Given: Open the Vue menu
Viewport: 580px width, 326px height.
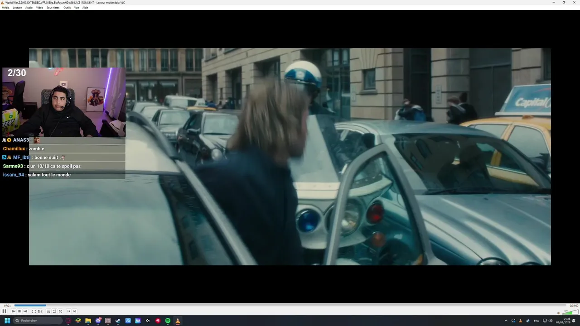Looking at the screenshot, I should pyautogui.click(x=77, y=8).
